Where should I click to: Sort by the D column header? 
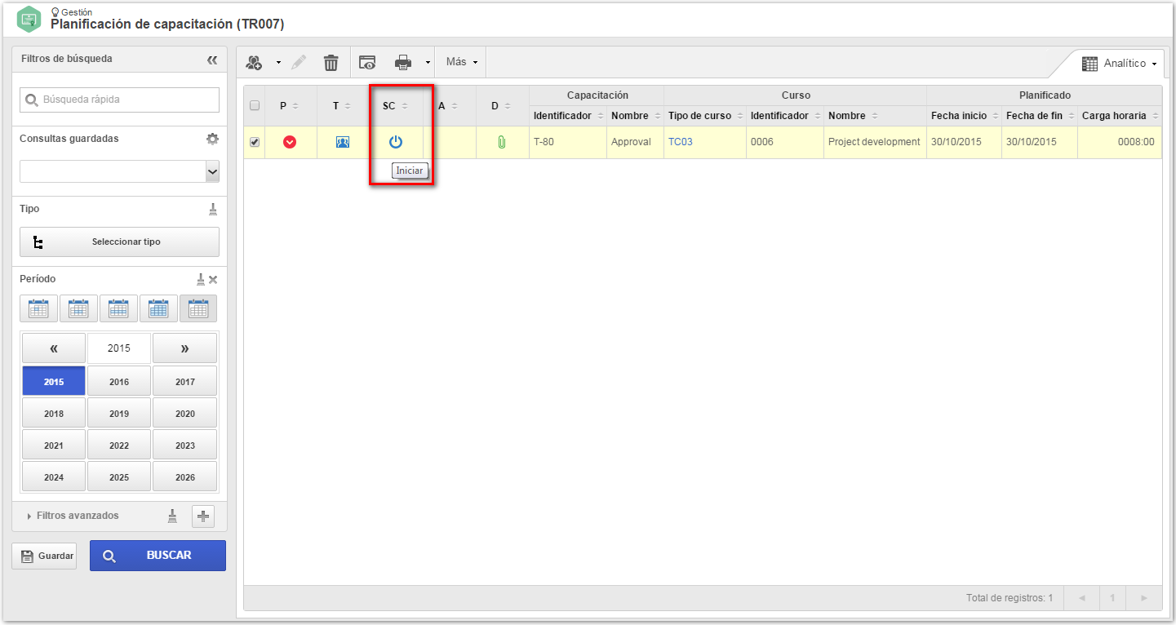[502, 106]
